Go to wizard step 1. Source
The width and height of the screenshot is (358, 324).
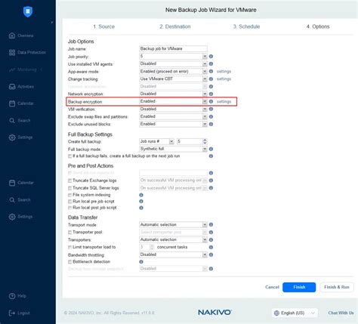(103, 26)
